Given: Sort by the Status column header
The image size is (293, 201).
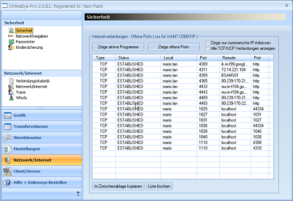Looking at the screenshot, I should click(x=138, y=58).
